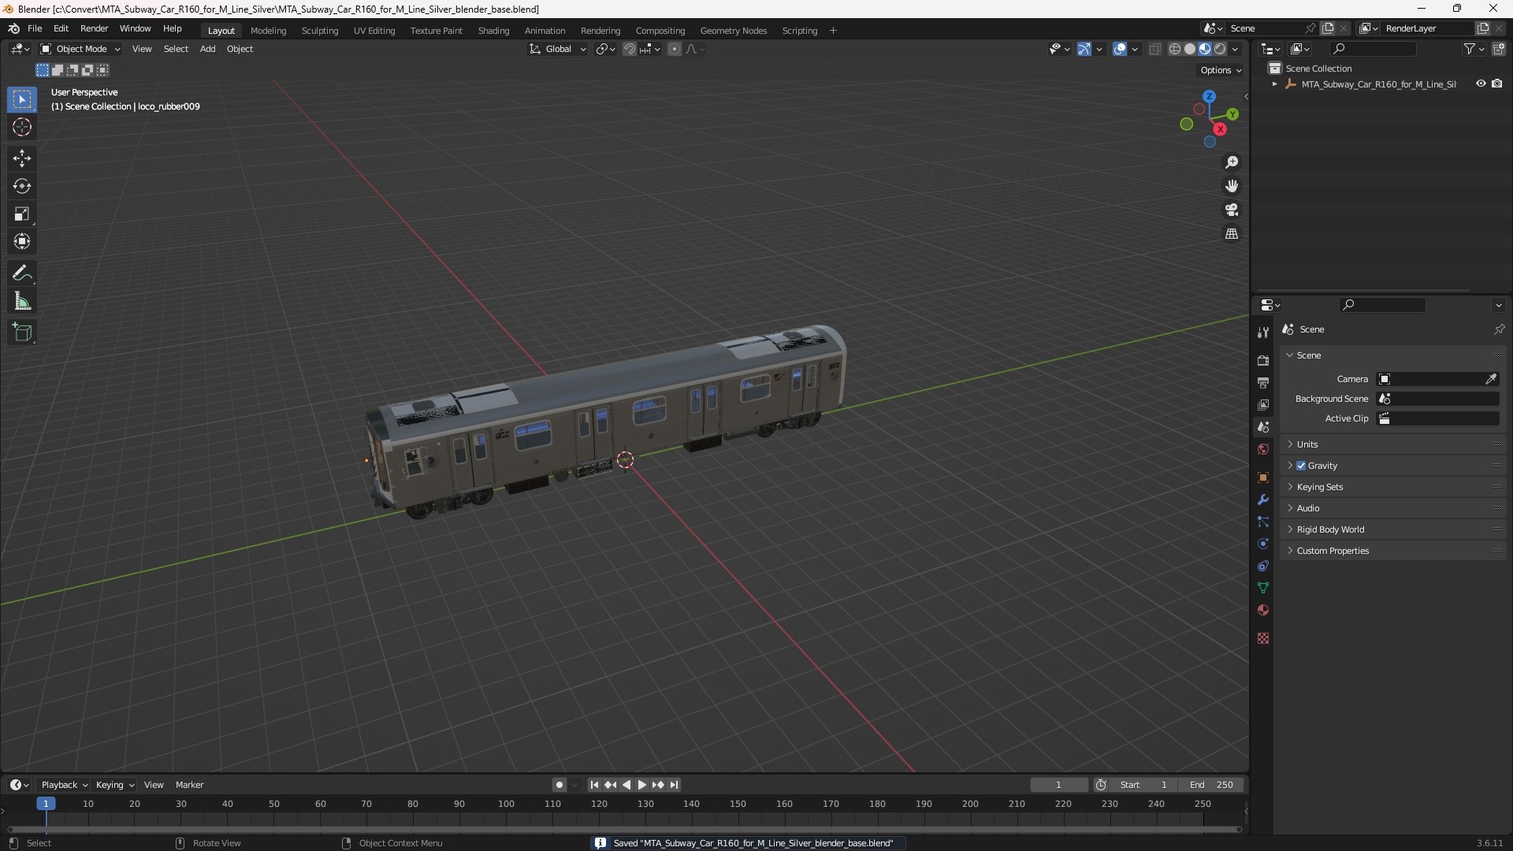Open the File menu
Screen dimensions: 1513x851
(35, 28)
